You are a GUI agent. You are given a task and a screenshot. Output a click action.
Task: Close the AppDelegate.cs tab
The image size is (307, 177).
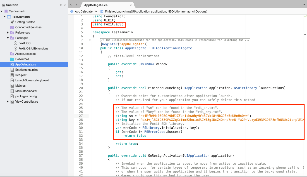(131, 5)
